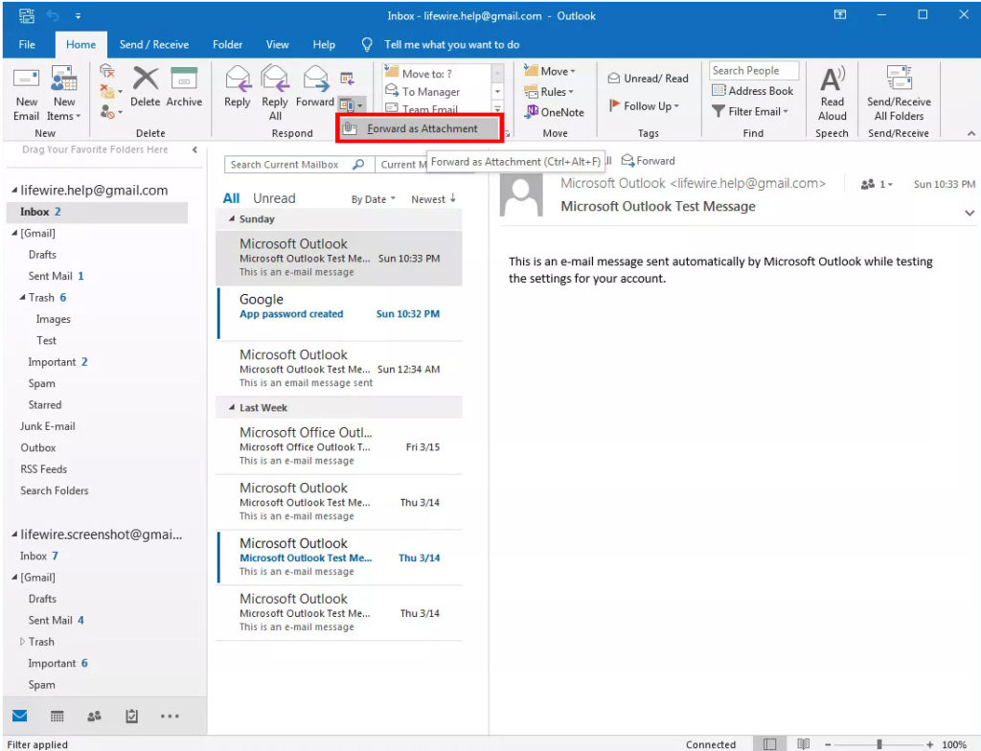The width and height of the screenshot is (981, 751).
Task: Click the zoom out minus button
Action: click(x=828, y=744)
